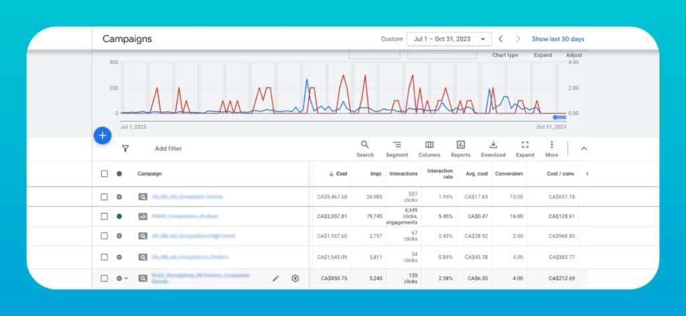This screenshot has height=316, width=686.
Task: Open campaign link in CA$2,057.81 row
Action: (x=185, y=216)
